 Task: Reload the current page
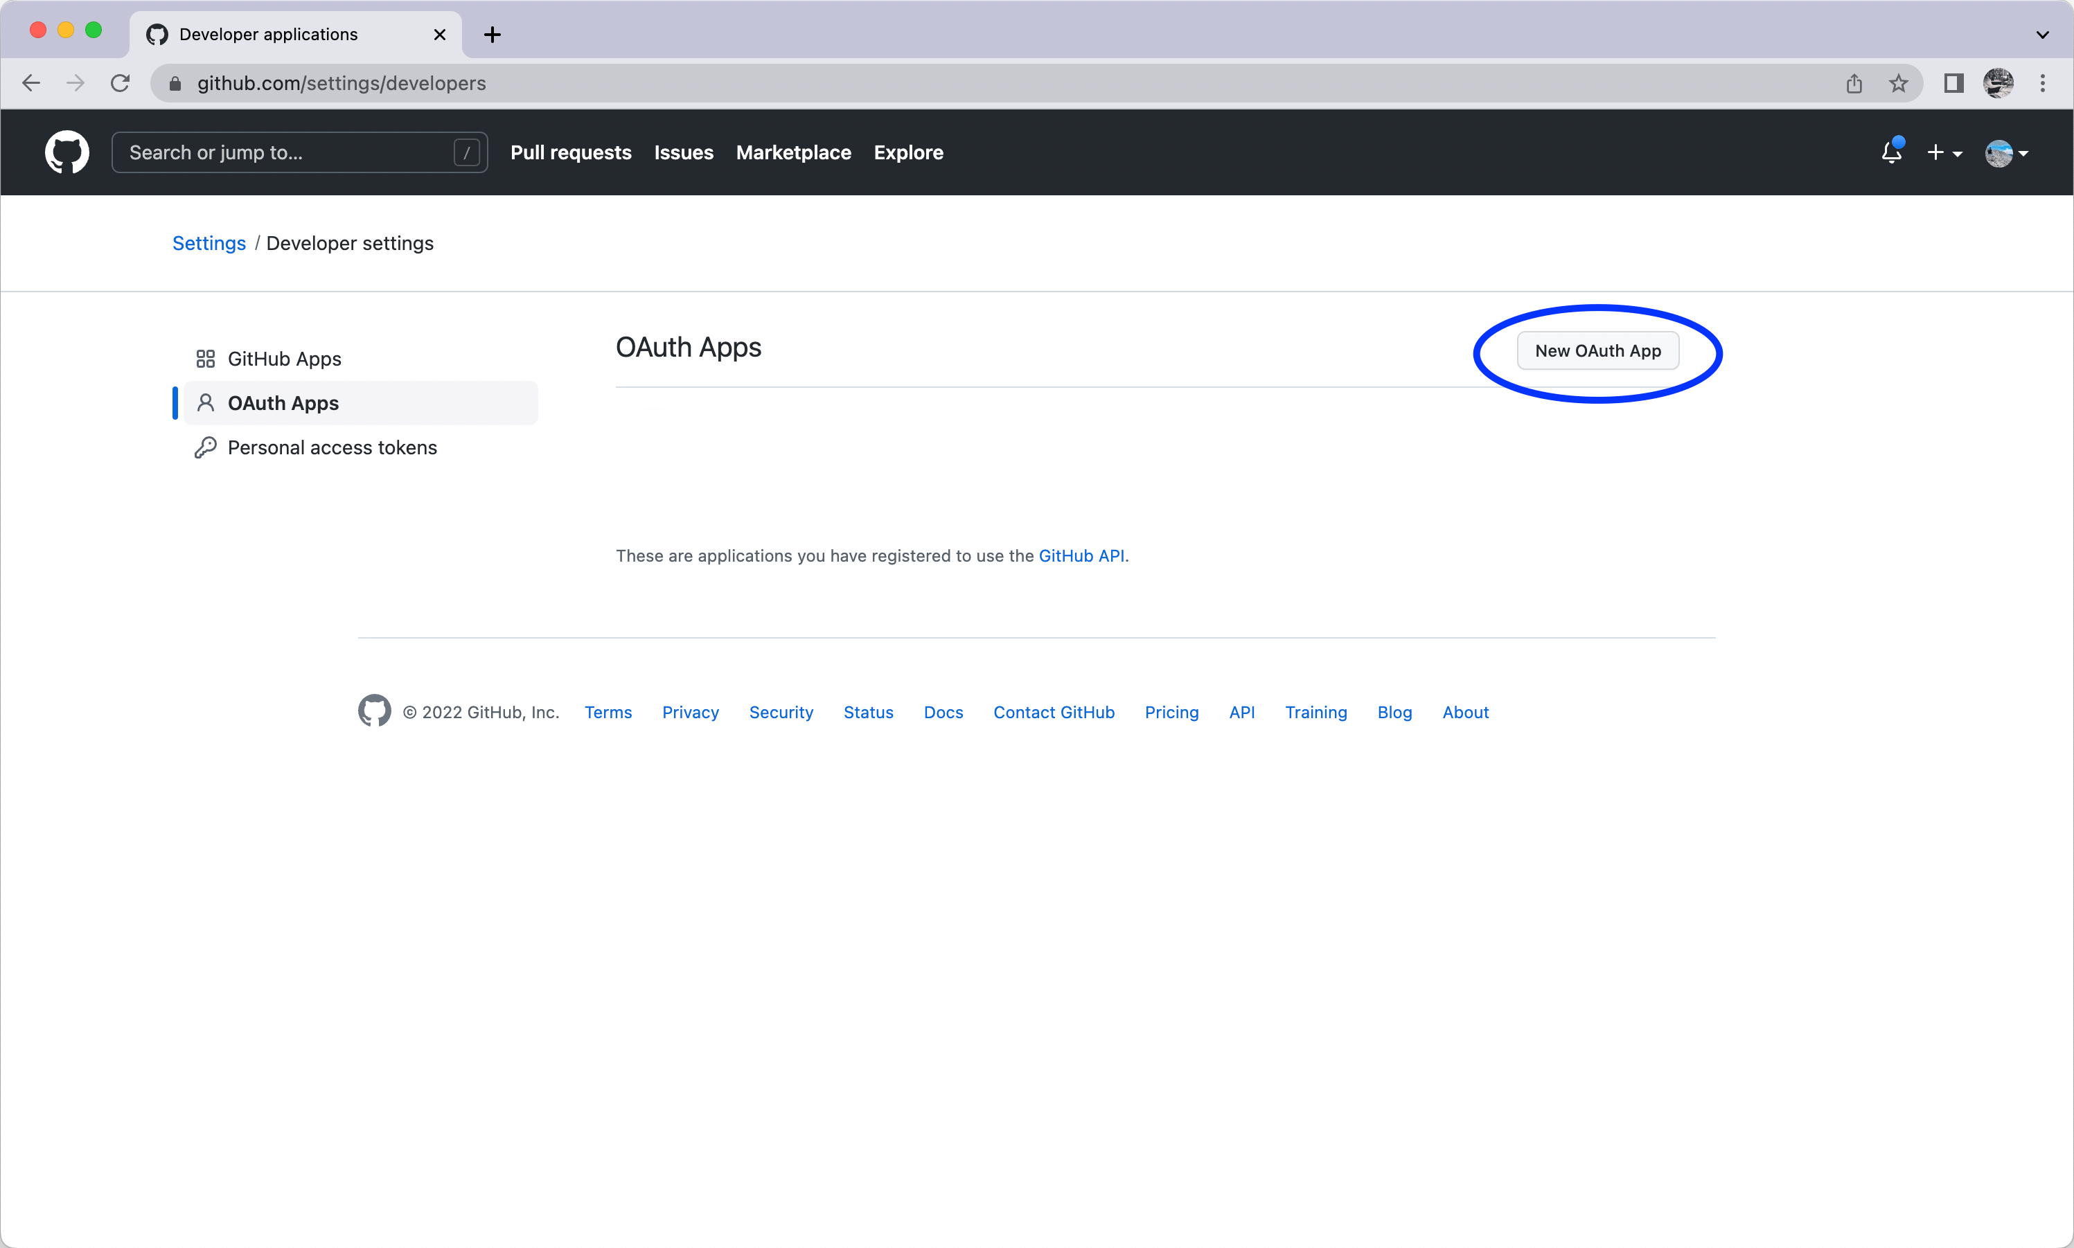click(121, 82)
